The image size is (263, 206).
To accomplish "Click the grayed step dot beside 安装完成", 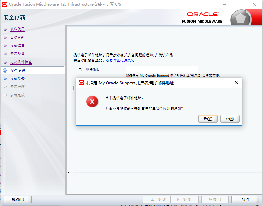I will tap(5, 95).
